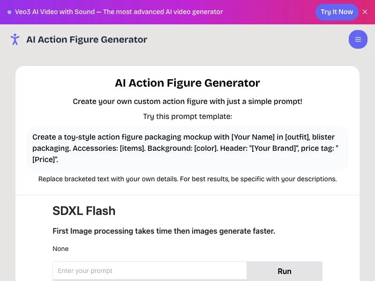Click the [Price] placeholder in the template
The width and height of the screenshot is (375, 281).
coord(44,159)
